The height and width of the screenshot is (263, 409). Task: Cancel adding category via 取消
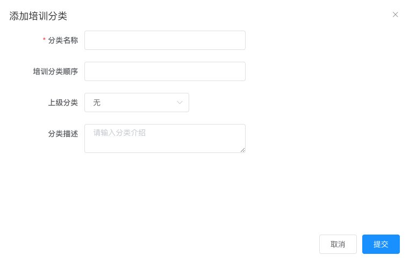tap(338, 244)
